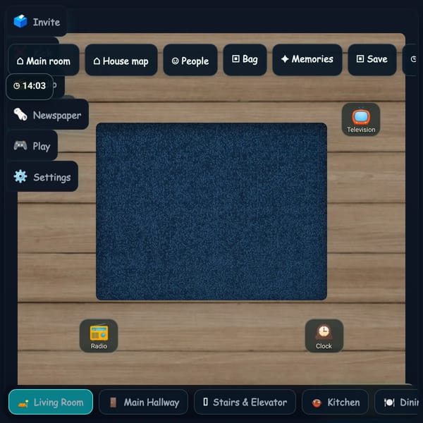
Task: Check the Clock object on the floor
Action: pos(324,336)
